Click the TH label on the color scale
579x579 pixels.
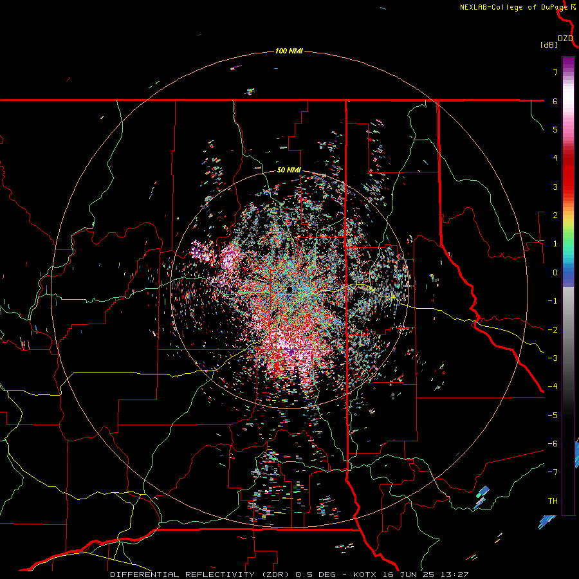coord(553,501)
